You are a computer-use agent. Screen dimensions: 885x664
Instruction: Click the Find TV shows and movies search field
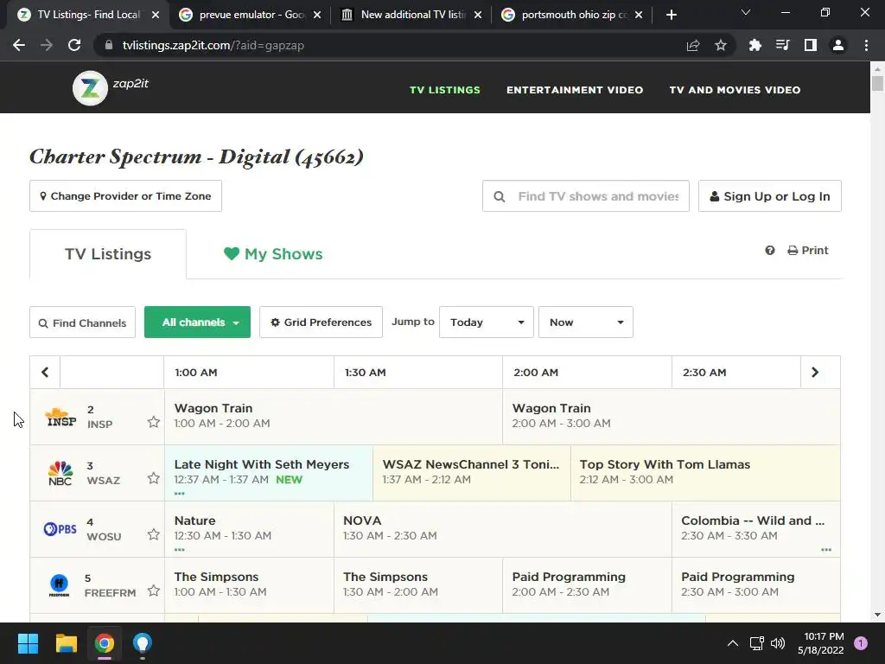pyautogui.click(x=586, y=196)
